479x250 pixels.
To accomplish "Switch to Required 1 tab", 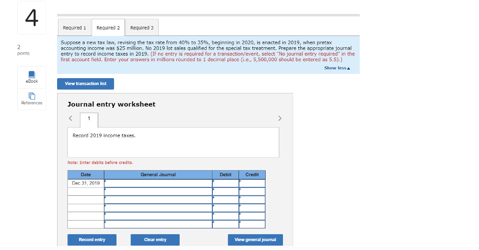I will (74, 28).
